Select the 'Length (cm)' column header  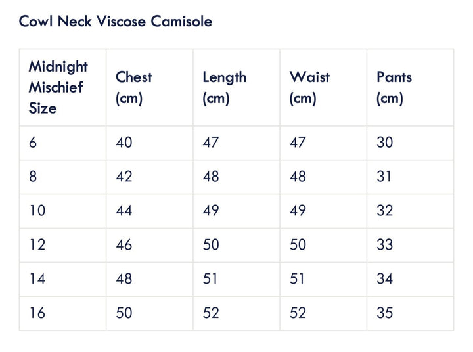tap(224, 87)
